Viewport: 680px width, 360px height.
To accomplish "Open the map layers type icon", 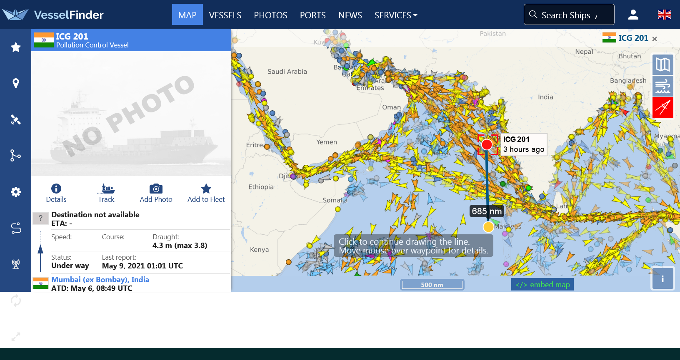I will click(x=663, y=65).
